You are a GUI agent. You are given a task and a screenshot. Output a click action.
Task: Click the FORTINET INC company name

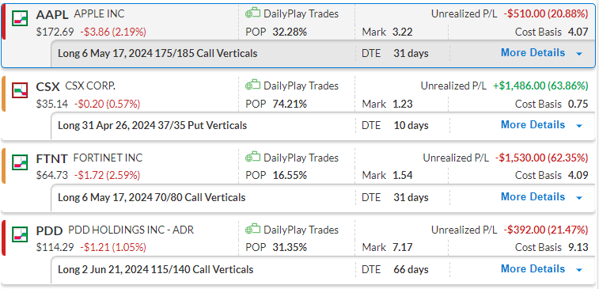(x=108, y=158)
